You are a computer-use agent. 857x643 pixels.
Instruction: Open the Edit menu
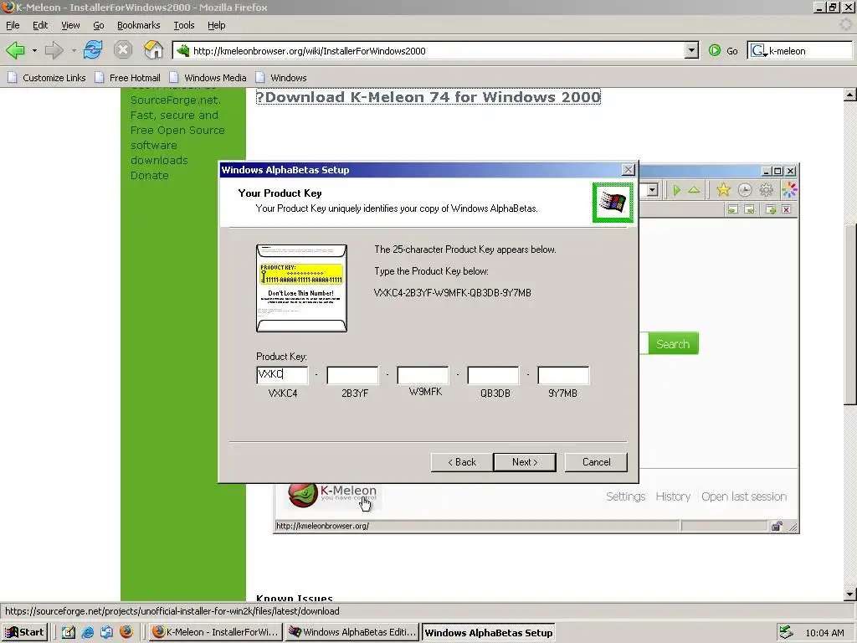tap(40, 25)
